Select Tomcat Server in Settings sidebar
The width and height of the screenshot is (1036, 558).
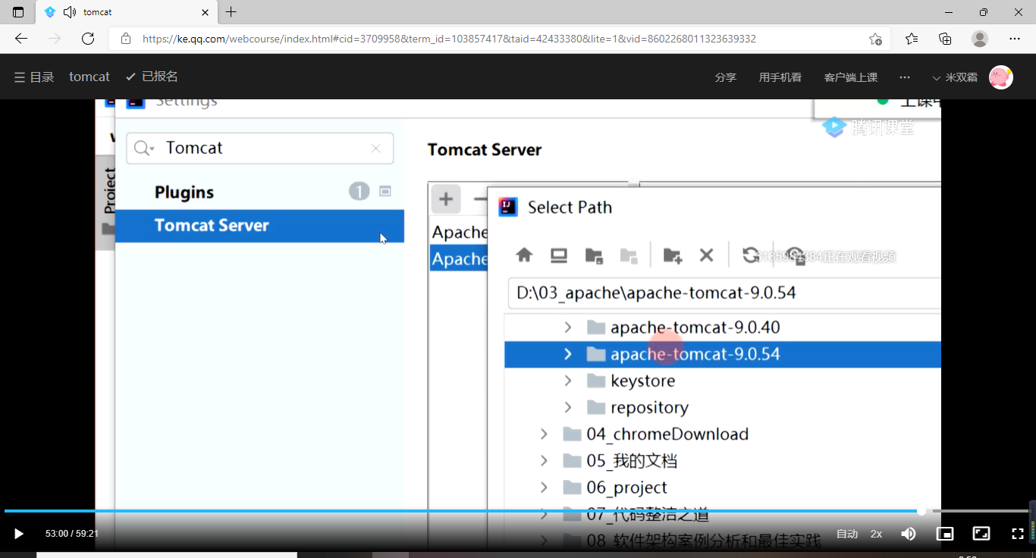(259, 226)
